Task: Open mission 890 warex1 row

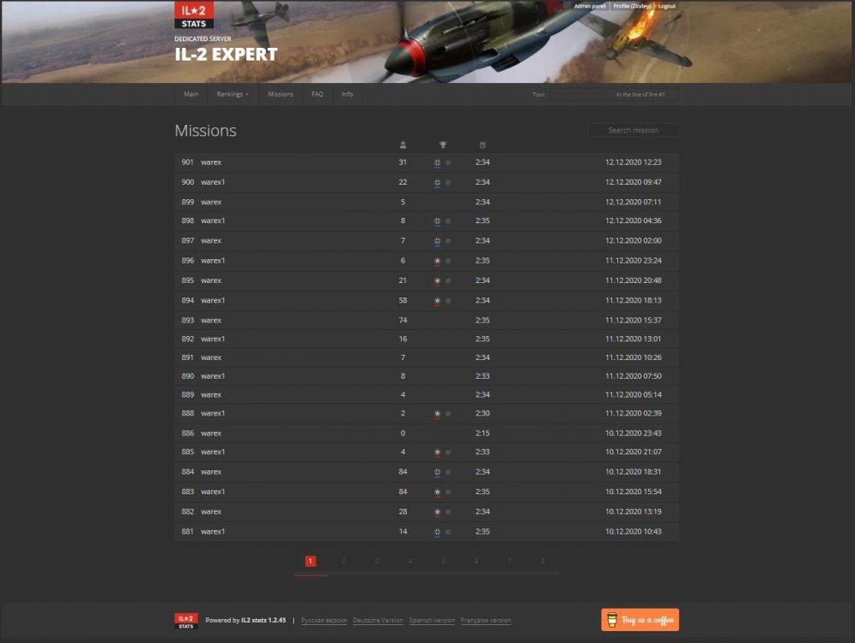Action: click(x=427, y=376)
